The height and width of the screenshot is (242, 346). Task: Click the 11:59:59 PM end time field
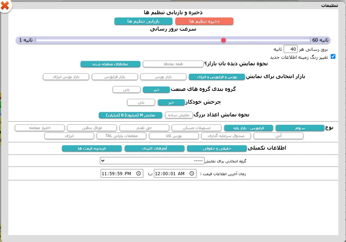point(122,173)
